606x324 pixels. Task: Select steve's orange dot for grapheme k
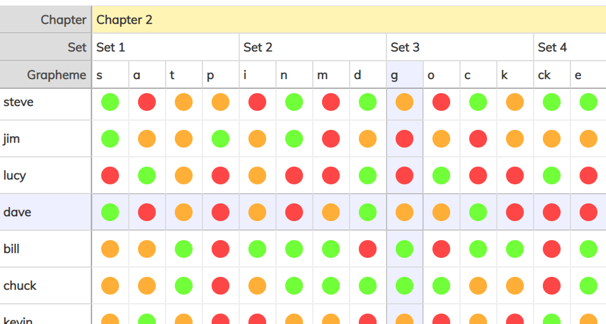(x=515, y=102)
